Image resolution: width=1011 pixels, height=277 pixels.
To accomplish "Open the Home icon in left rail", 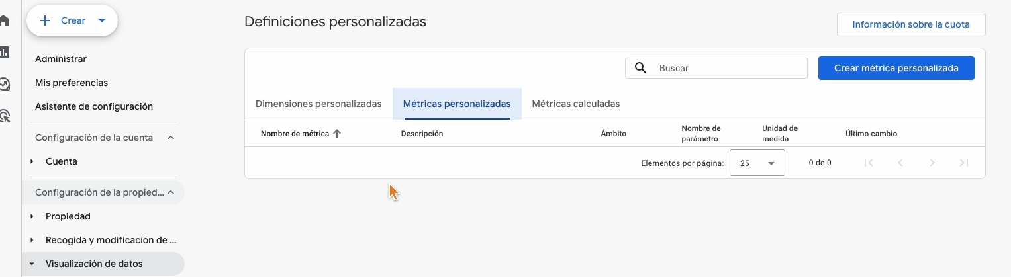I will click(x=4, y=20).
